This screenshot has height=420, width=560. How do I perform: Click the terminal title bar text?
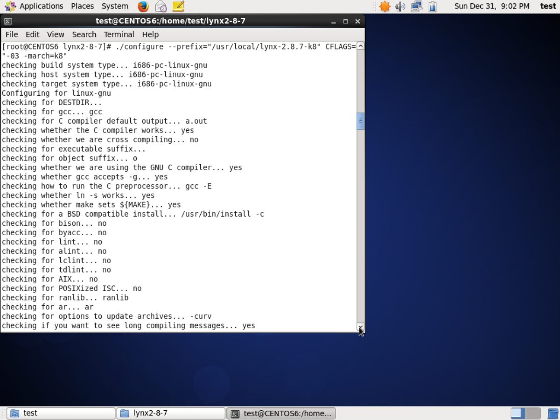[x=170, y=21]
